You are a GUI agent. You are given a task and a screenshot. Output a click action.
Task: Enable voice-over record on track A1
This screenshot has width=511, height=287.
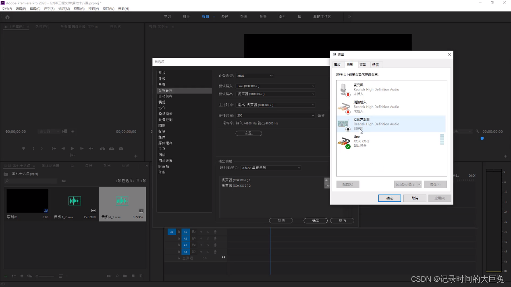point(215,232)
